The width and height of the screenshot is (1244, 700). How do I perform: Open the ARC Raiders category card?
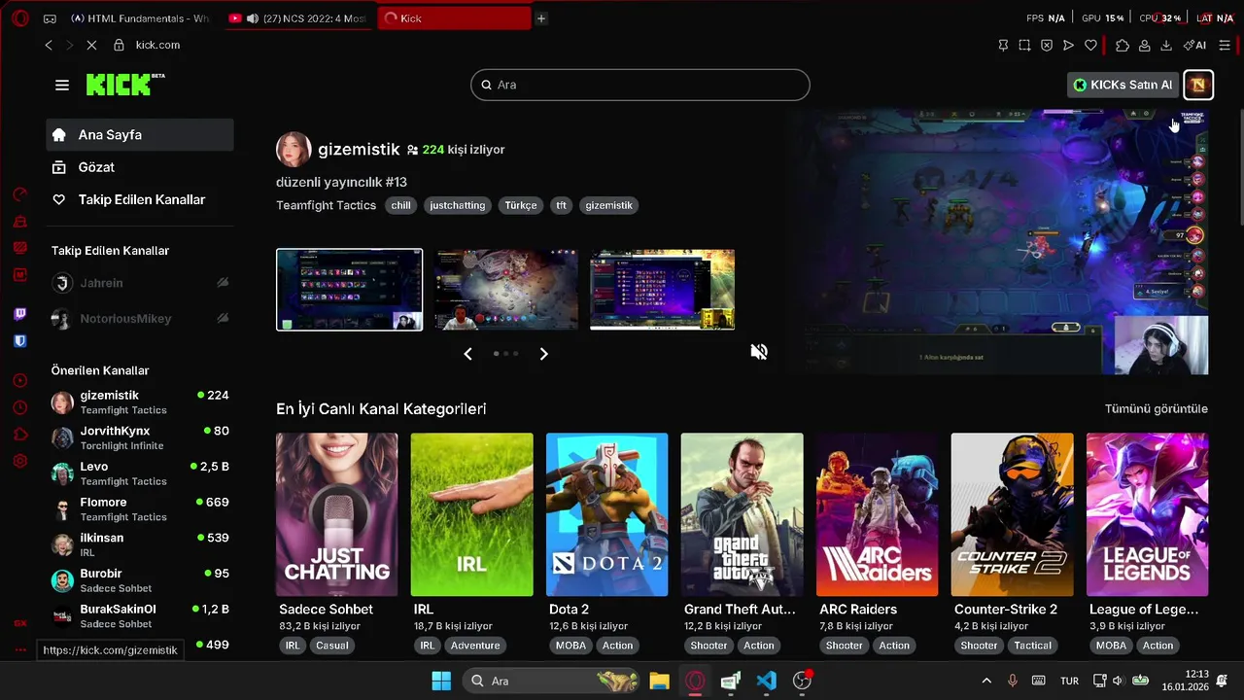[x=877, y=514]
